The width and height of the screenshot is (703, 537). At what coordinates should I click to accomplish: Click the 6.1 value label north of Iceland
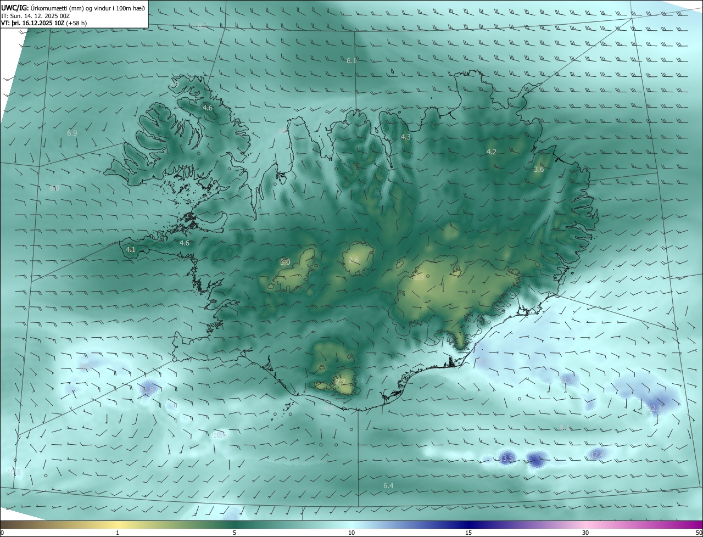(351, 61)
